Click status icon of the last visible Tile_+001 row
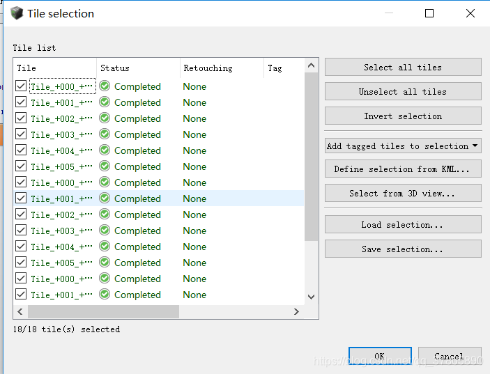The image size is (490, 374). (105, 294)
